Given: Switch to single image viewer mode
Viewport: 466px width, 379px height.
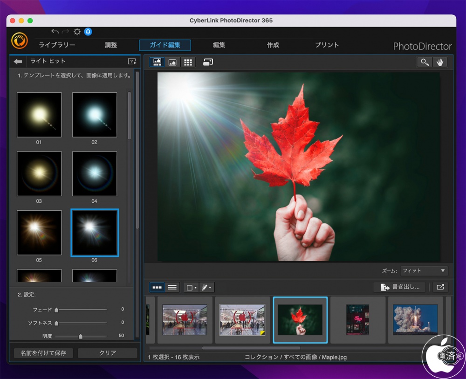Looking at the screenshot, I should coord(172,62).
